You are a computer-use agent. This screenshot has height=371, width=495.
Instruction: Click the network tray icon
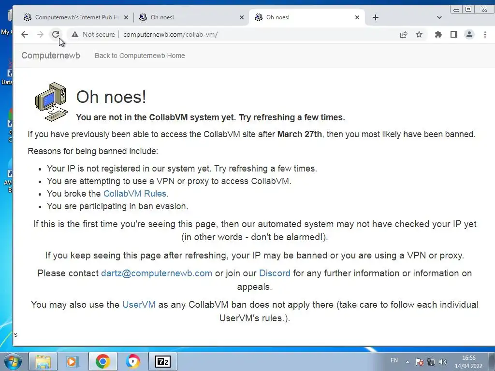click(x=431, y=362)
